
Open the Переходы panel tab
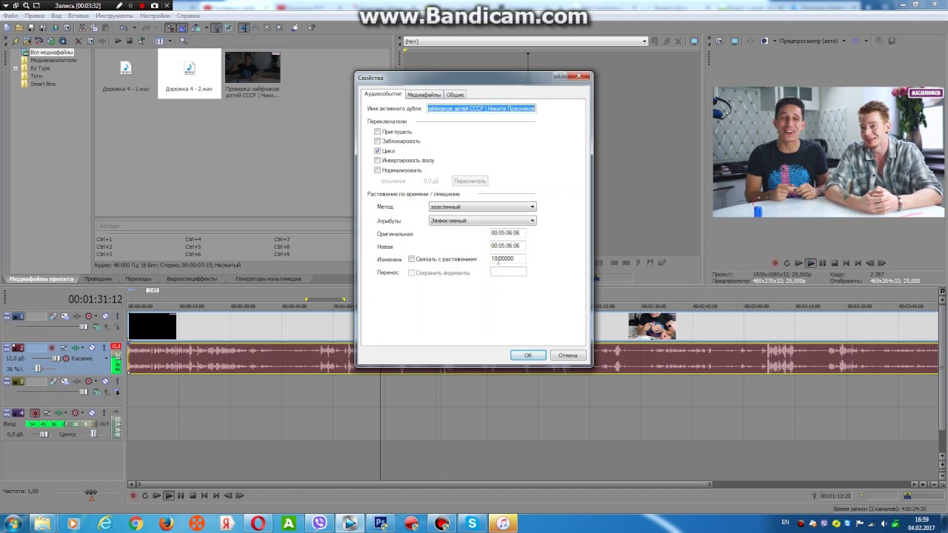[x=138, y=279]
